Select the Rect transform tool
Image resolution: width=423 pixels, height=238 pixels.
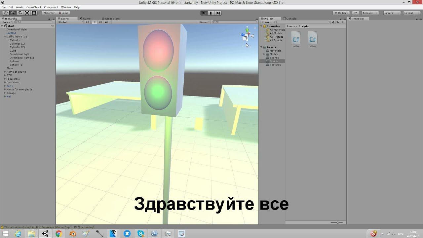tap(34, 13)
